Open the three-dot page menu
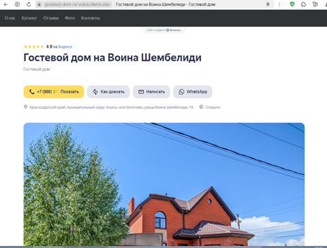This screenshot has height=248, width=327. tap(279, 4)
